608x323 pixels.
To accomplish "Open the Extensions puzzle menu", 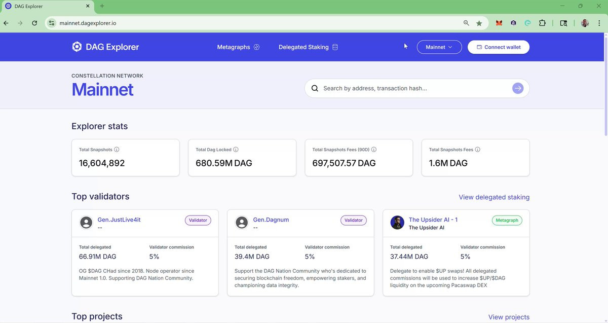I will (x=542, y=23).
